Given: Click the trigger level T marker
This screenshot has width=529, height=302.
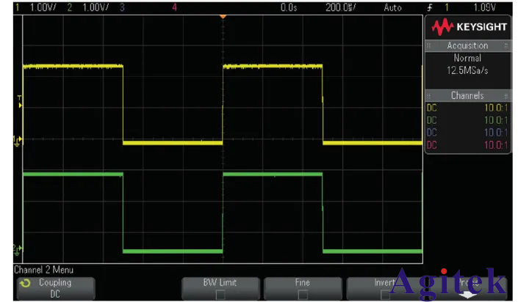Looking at the screenshot, I should point(19,102).
